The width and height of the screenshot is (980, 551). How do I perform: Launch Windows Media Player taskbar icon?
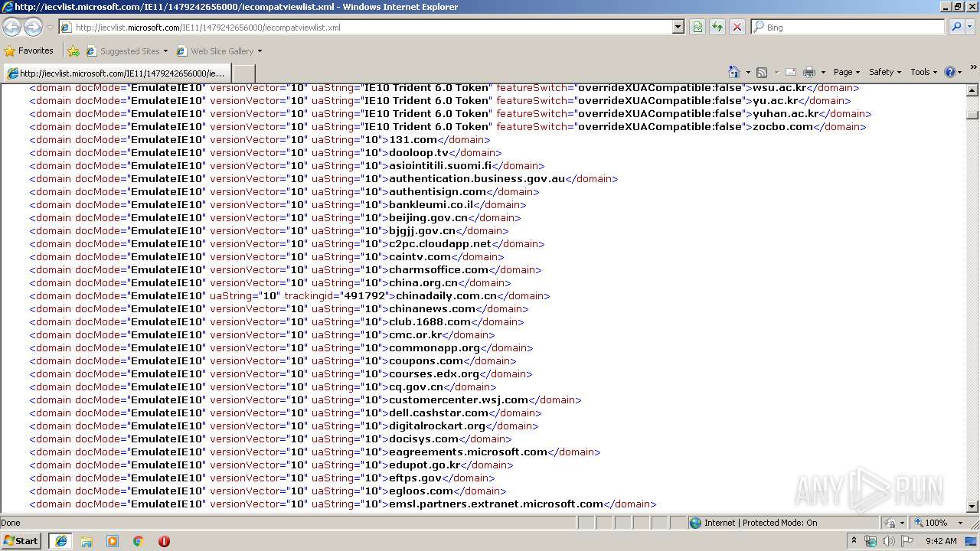point(113,541)
